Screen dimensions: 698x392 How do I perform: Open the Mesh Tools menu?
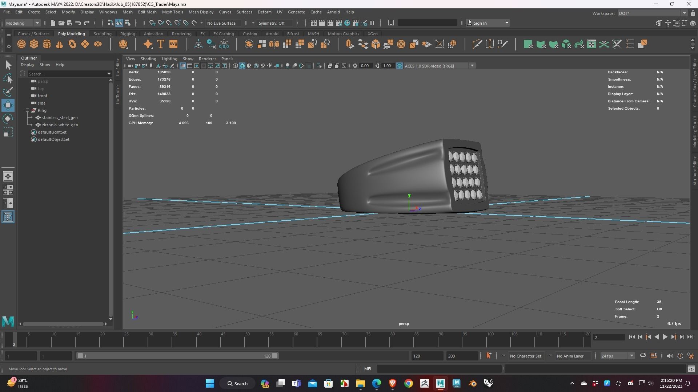tap(172, 12)
